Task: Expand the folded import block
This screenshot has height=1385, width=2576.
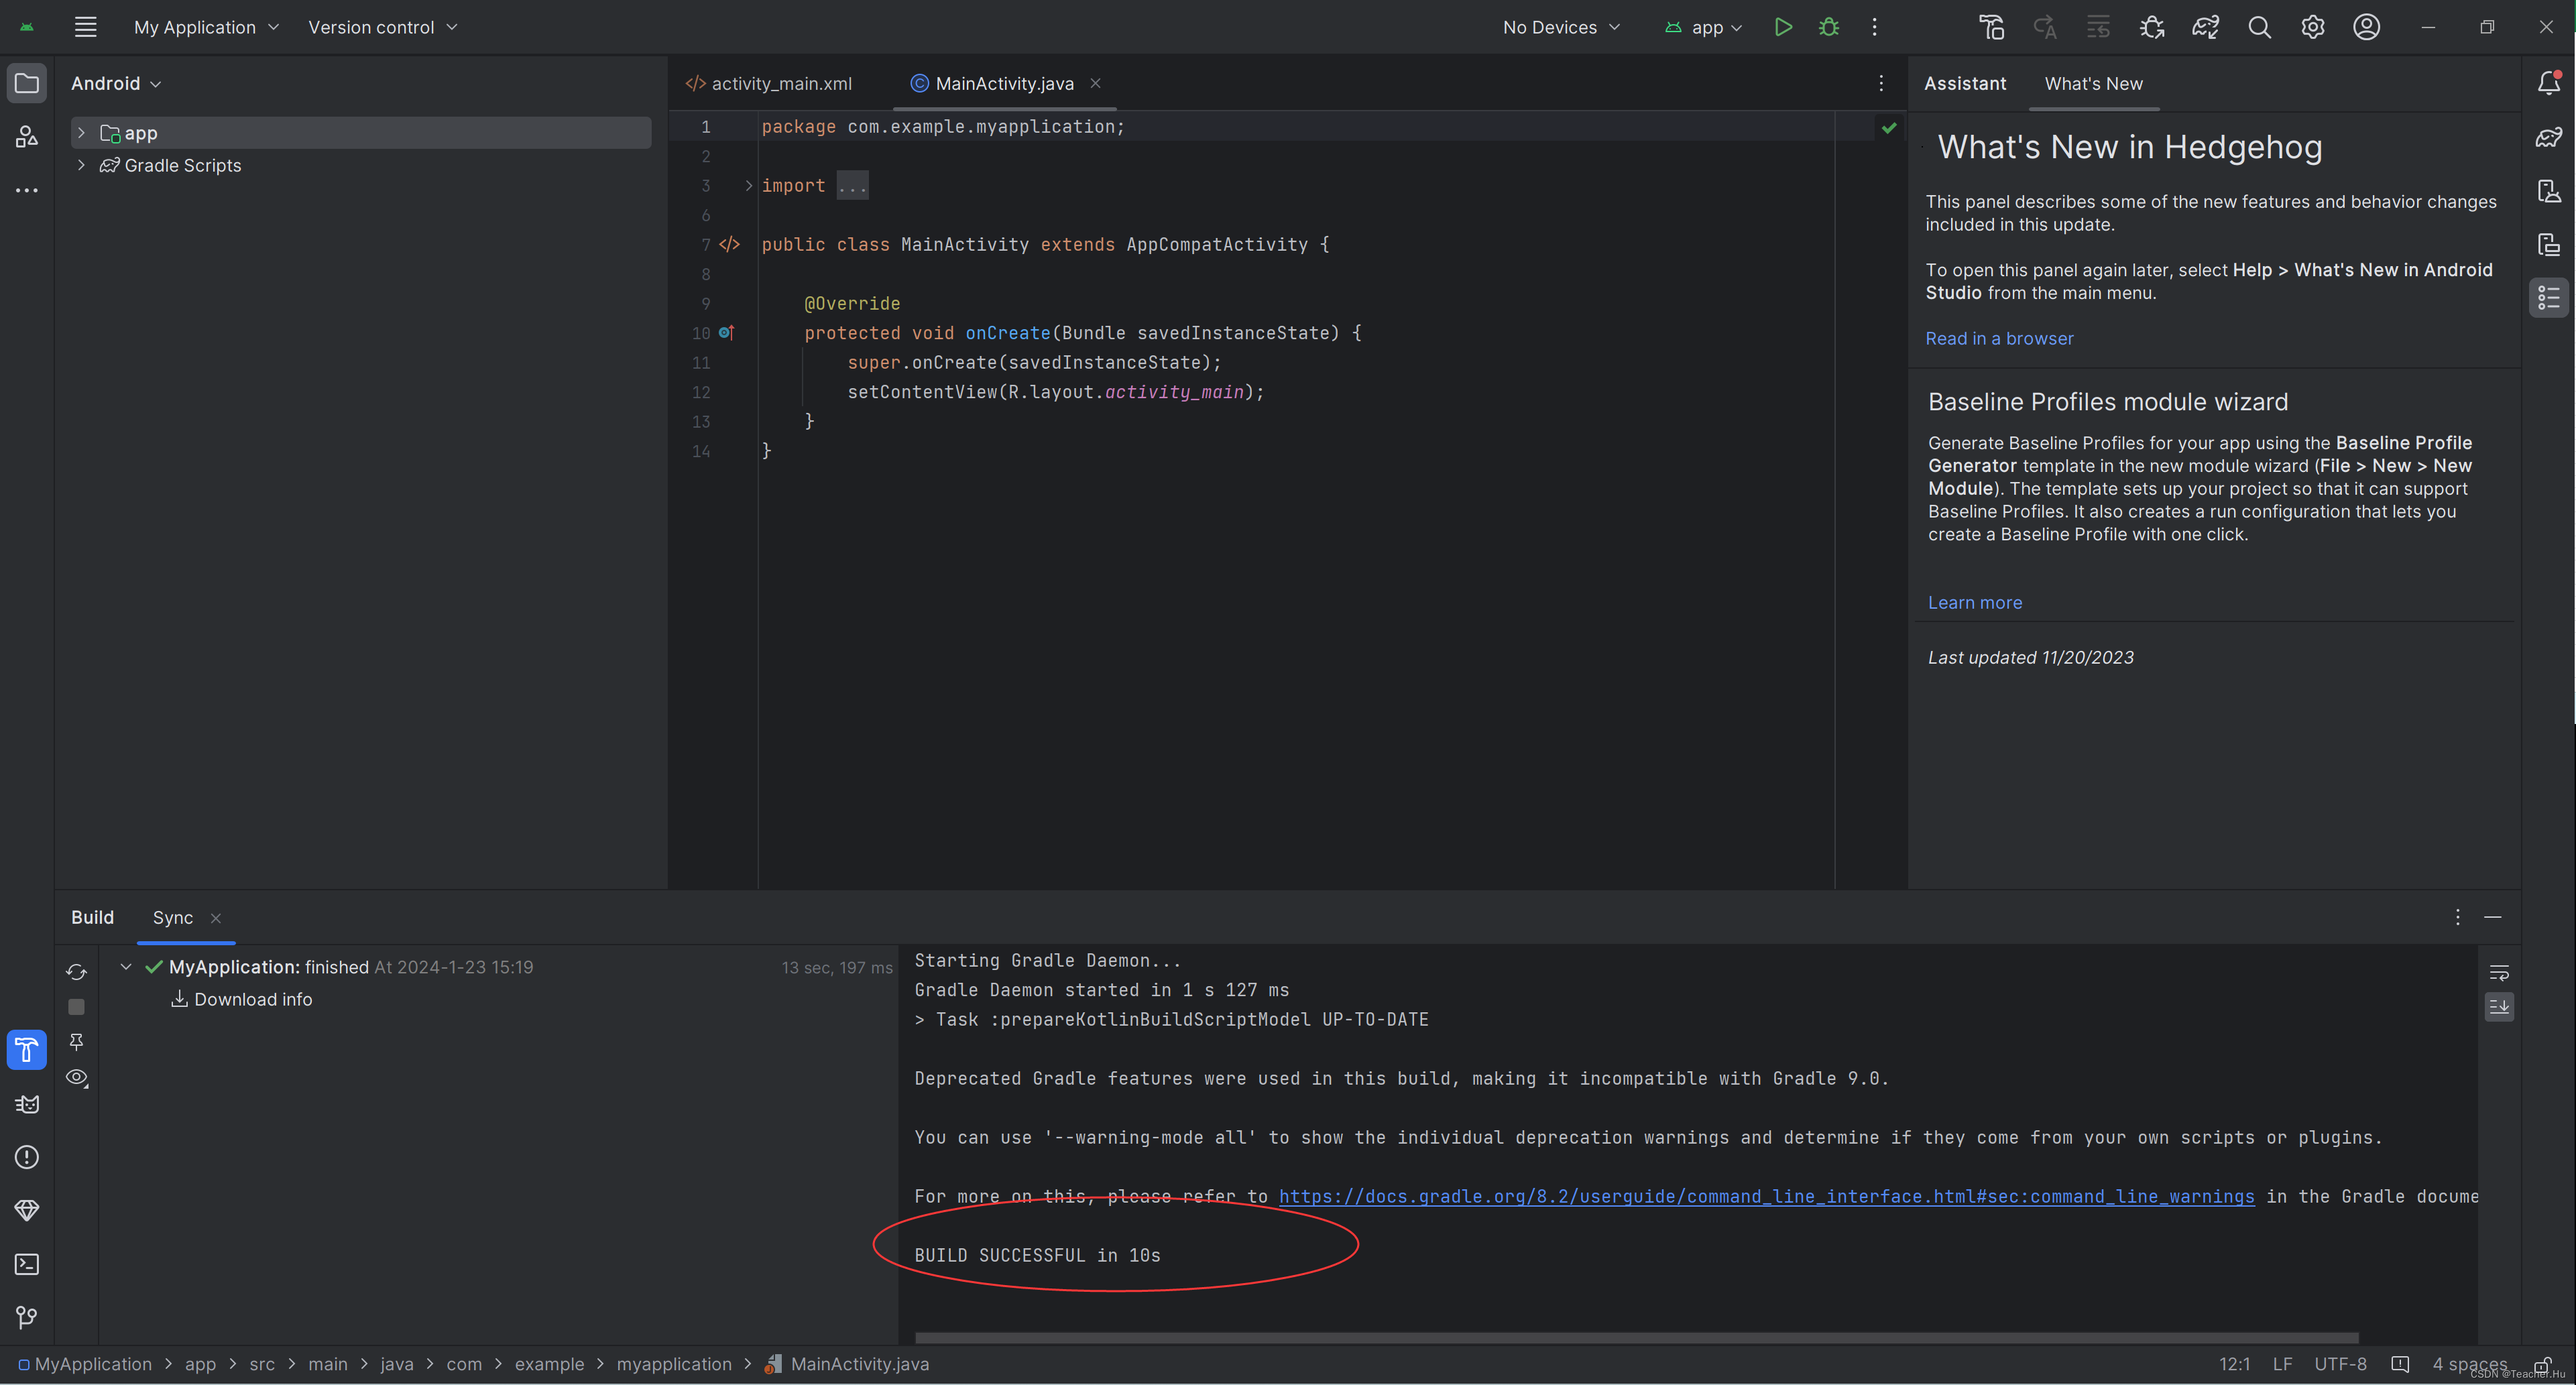Action: tap(748, 185)
